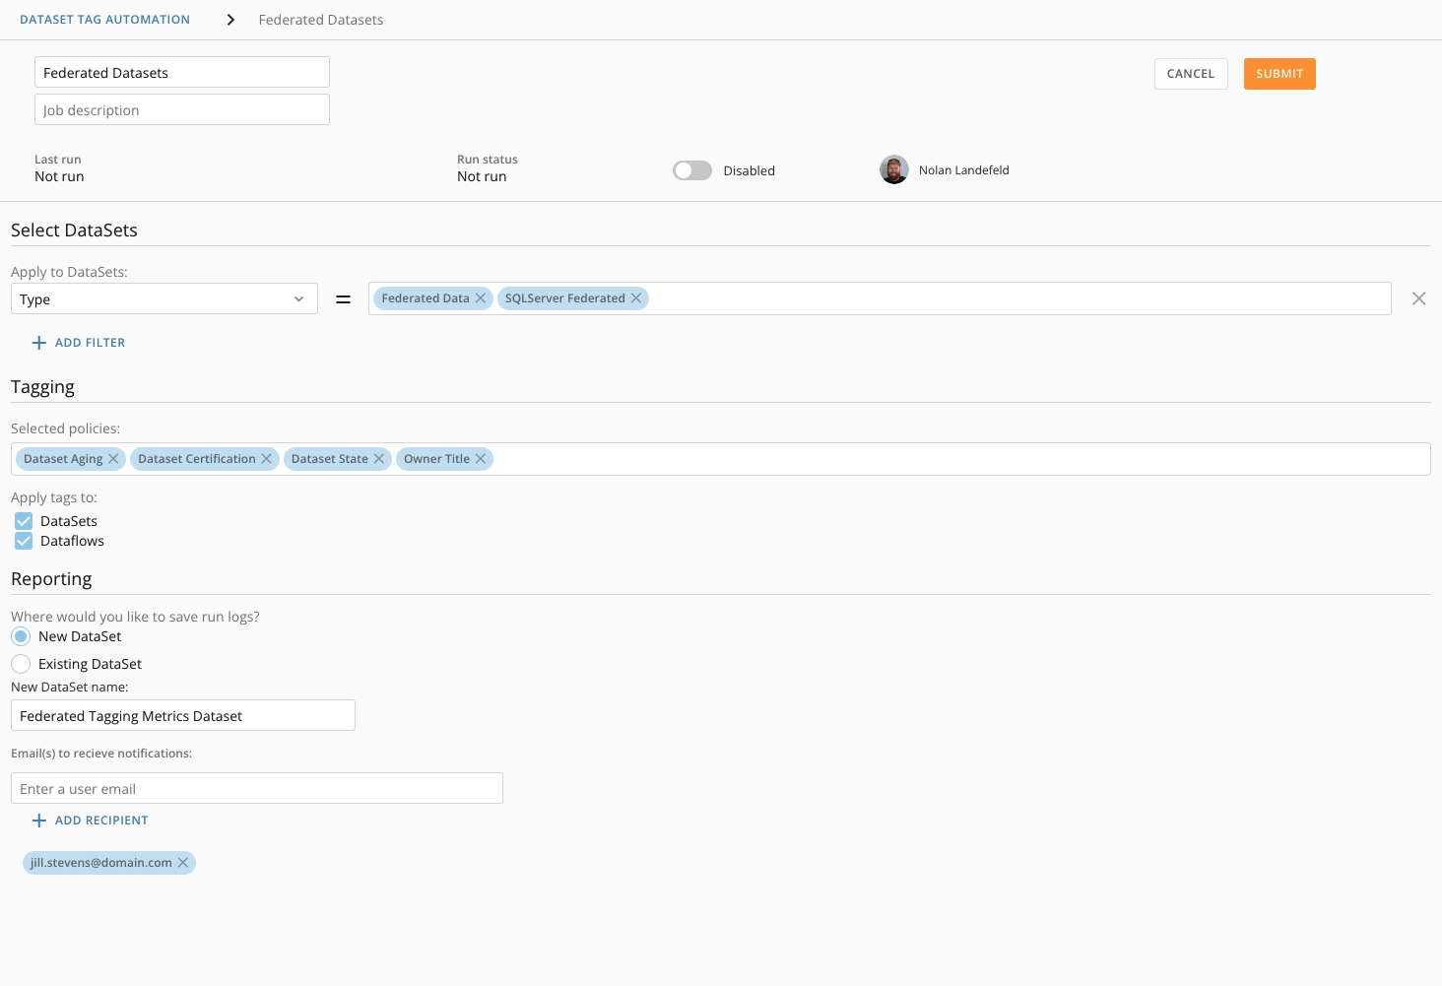Add a new filter to the DataSets
This screenshot has width=1442, height=986.
79,342
